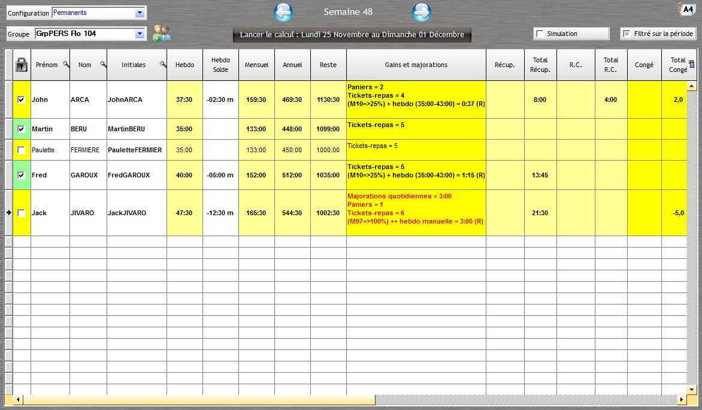The height and width of the screenshot is (410, 702).
Task: Click the Annuel column header
Action: (292, 65)
